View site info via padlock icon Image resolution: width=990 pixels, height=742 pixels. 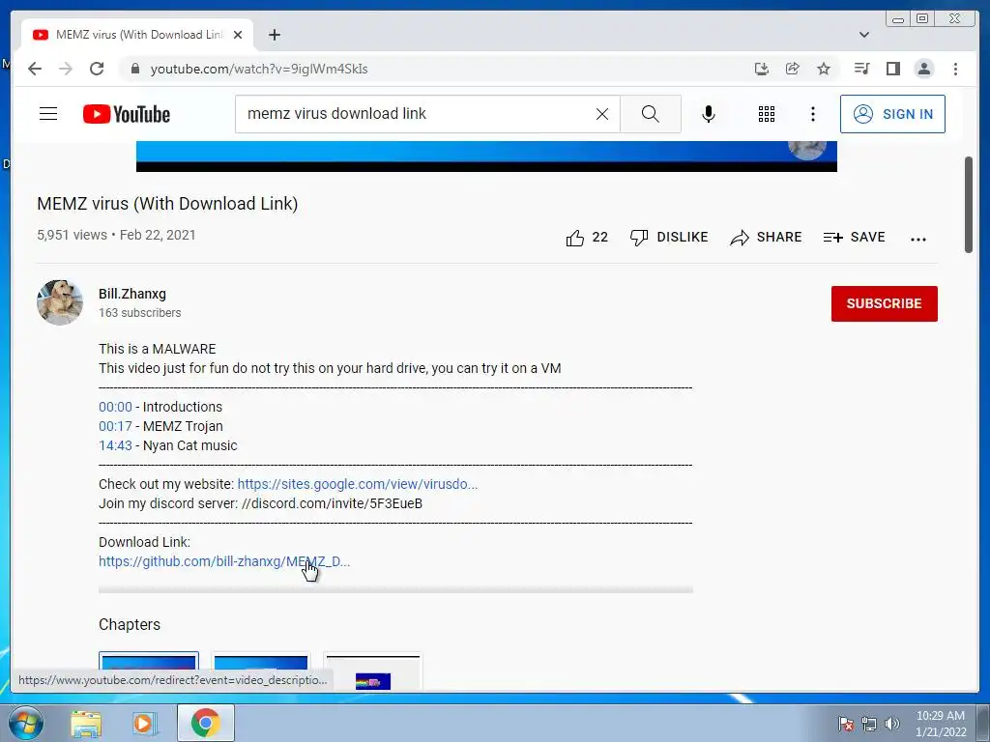tap(134, 69)
